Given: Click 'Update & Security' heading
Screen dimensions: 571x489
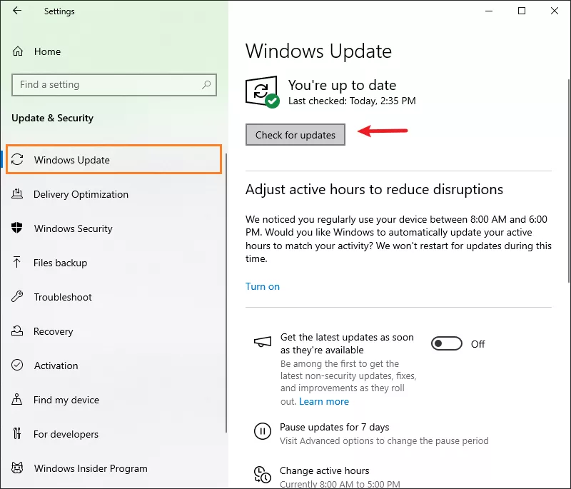Looking at the screenshot, I should [52, 118].
